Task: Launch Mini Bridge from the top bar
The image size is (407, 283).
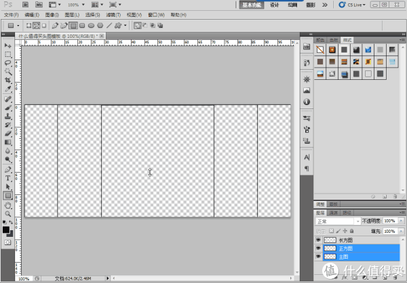Action: coord(39,5)
